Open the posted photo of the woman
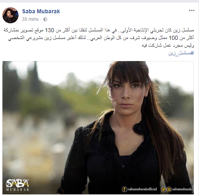 pyautogui.click(x=98, y=128)
